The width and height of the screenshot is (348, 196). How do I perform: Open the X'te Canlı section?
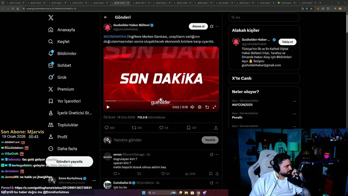point(264,78)
